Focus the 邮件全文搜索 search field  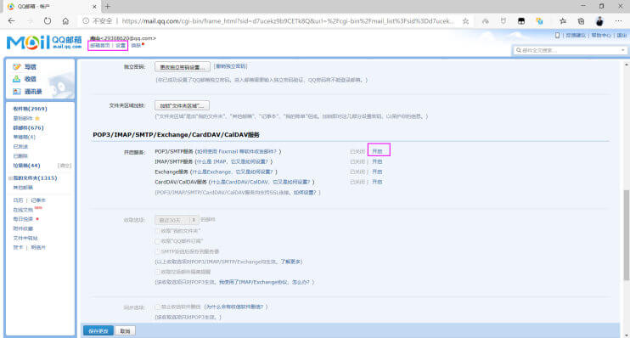click(x=571, y=50)
